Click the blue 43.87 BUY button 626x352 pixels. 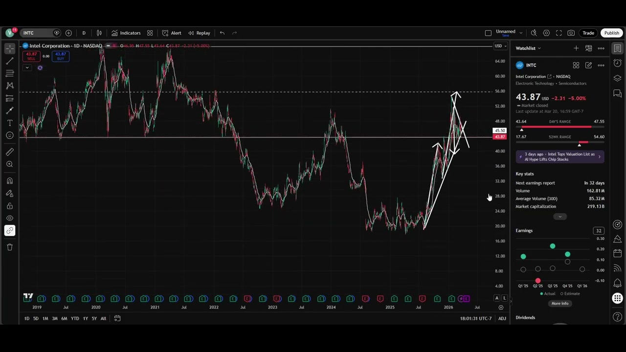pyautogui.click(x=61, y=56)
